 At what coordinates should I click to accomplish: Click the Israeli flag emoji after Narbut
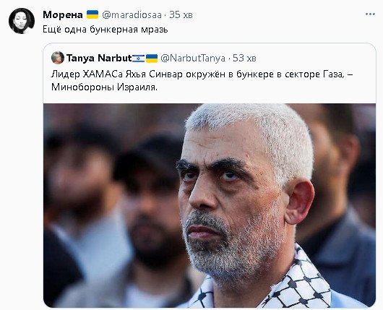pyautogui.click(x=139, y=58)
